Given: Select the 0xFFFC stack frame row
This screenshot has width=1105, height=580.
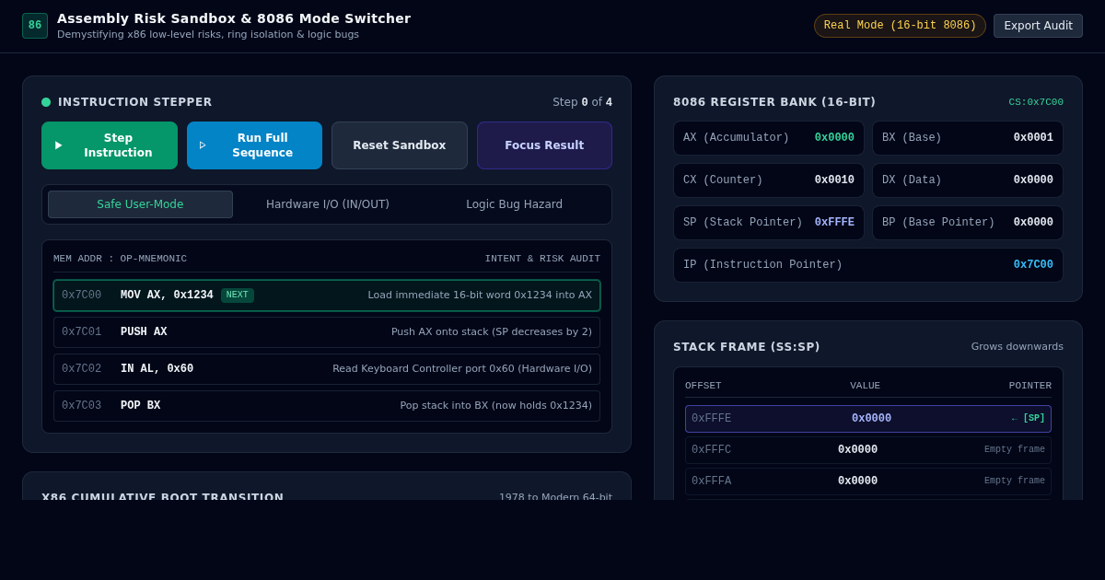Looking at the screenshot, I should pyautogui.click(x=868, y=450).
